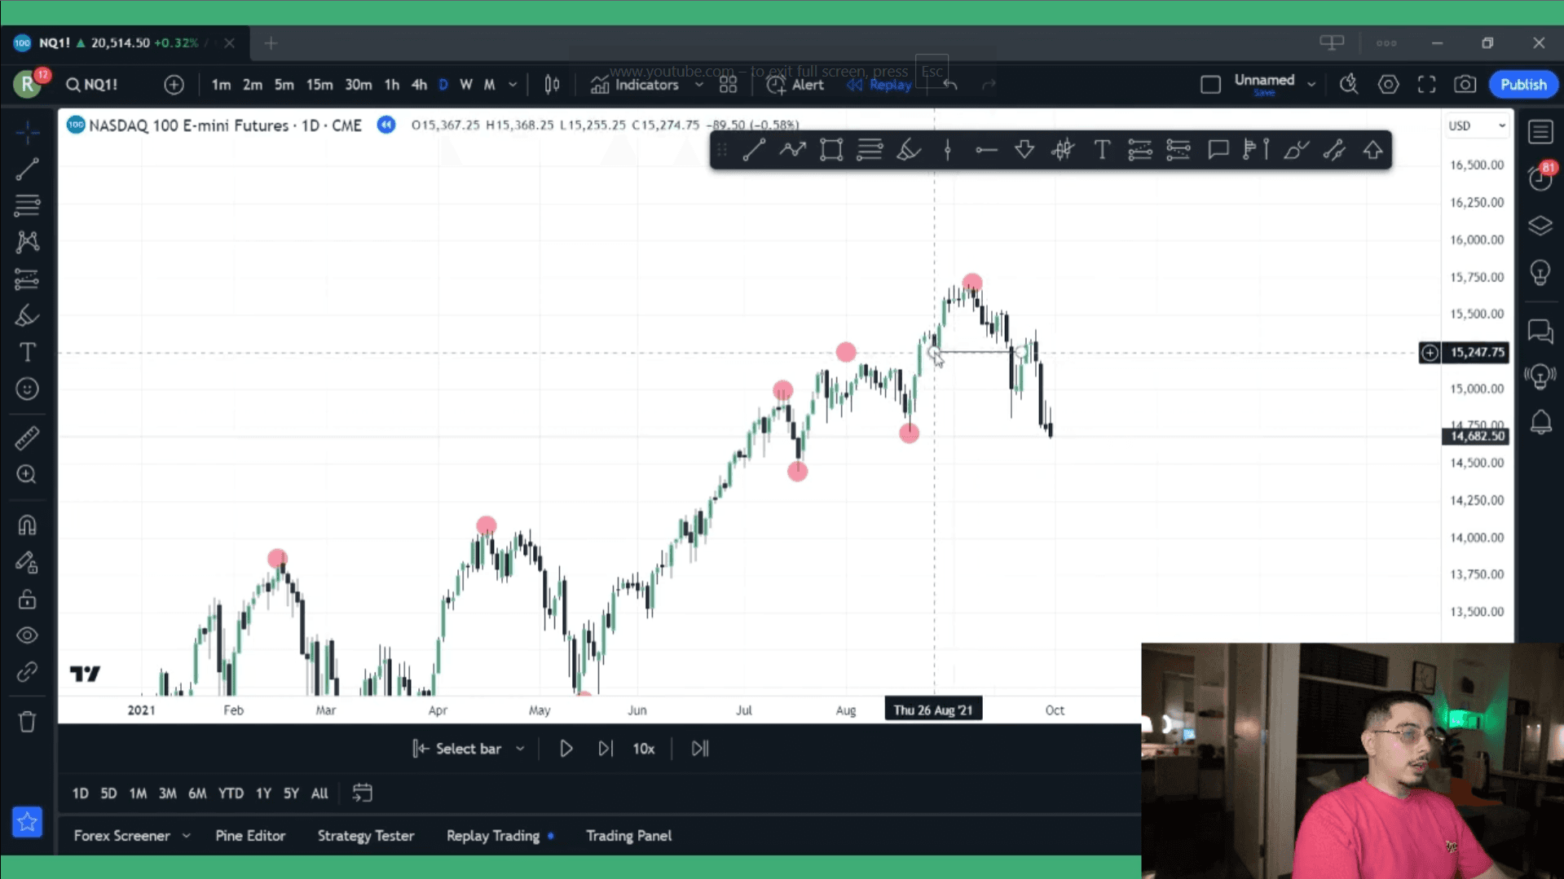The height and width of the screenshot is (879, 1564).
Task: Open the Zoom In tool
Action: pos(28,475)
